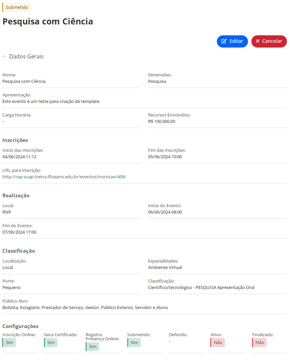Click the Não badge under Finalizado
Screen dimensions: 290x361
pyautogui.click(x=259, y=342)
